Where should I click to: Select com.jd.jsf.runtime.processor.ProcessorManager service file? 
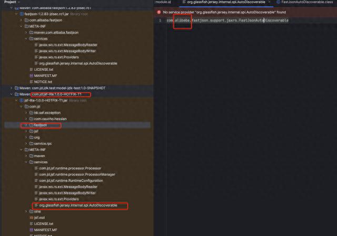(x=77, y=175)
